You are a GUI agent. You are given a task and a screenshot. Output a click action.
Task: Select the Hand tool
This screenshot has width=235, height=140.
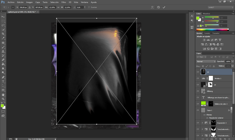3,95
